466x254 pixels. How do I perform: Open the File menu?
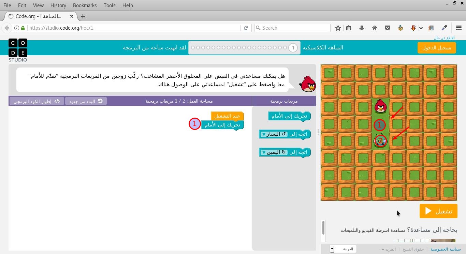[x=7, y=5]
